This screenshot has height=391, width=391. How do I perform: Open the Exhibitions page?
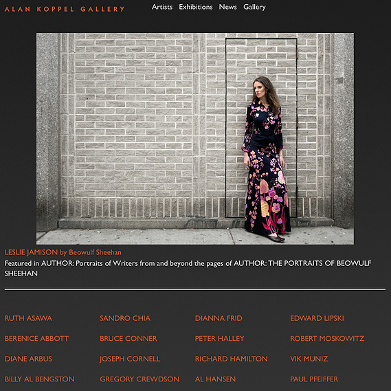point(196,7)
